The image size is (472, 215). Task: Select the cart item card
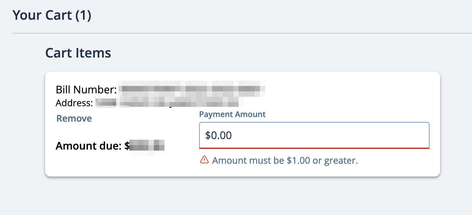click(x=243, y=123)
